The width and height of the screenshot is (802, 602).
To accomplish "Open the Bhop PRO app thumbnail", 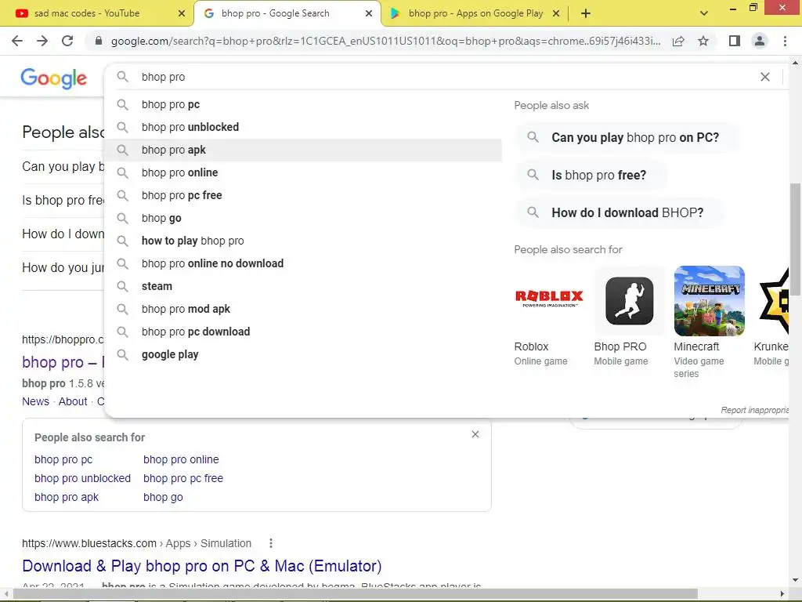I will point(629,301).
